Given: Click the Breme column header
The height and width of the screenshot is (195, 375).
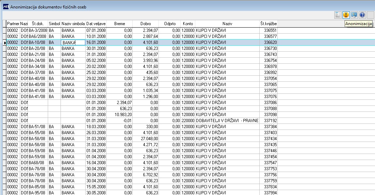Looking at the screenshot, I should point(120,24).
